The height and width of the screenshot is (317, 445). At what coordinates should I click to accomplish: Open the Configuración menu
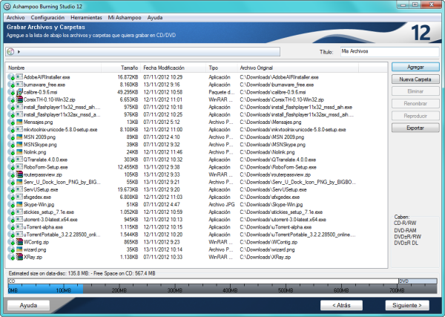[x=47, y=18]
